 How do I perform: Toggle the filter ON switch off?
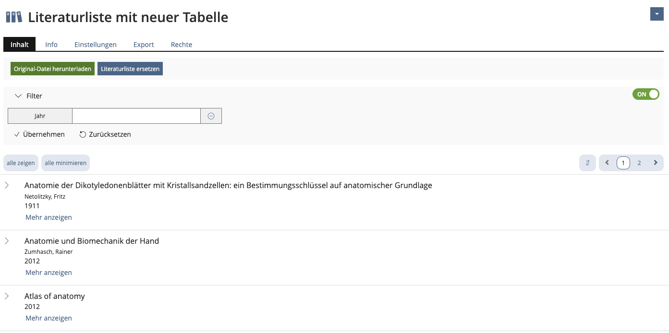pyautogui.click(x=646, y=95)
